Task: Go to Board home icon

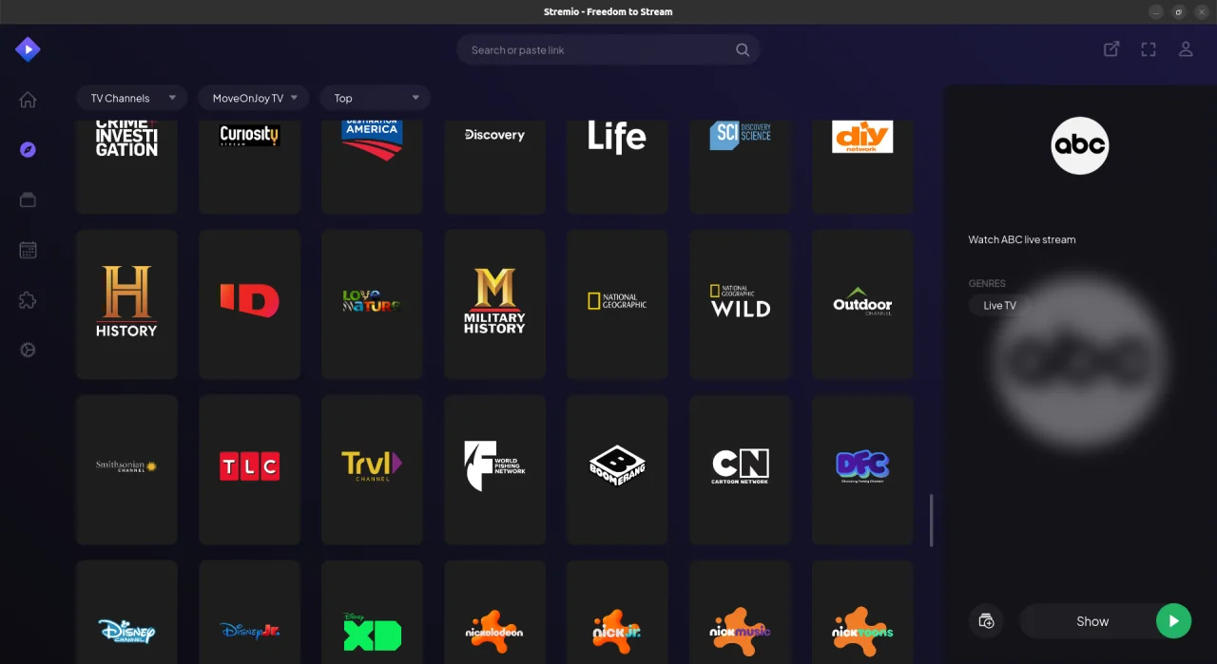Action: coord(28,100)
